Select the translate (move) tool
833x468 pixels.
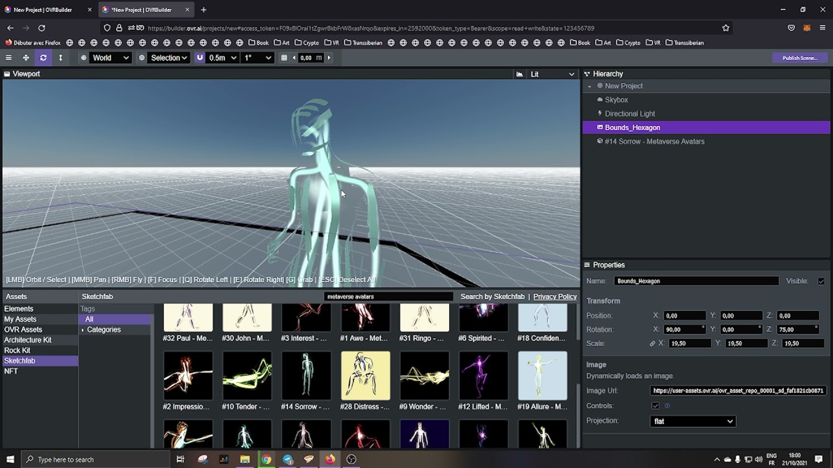(26, 58)
